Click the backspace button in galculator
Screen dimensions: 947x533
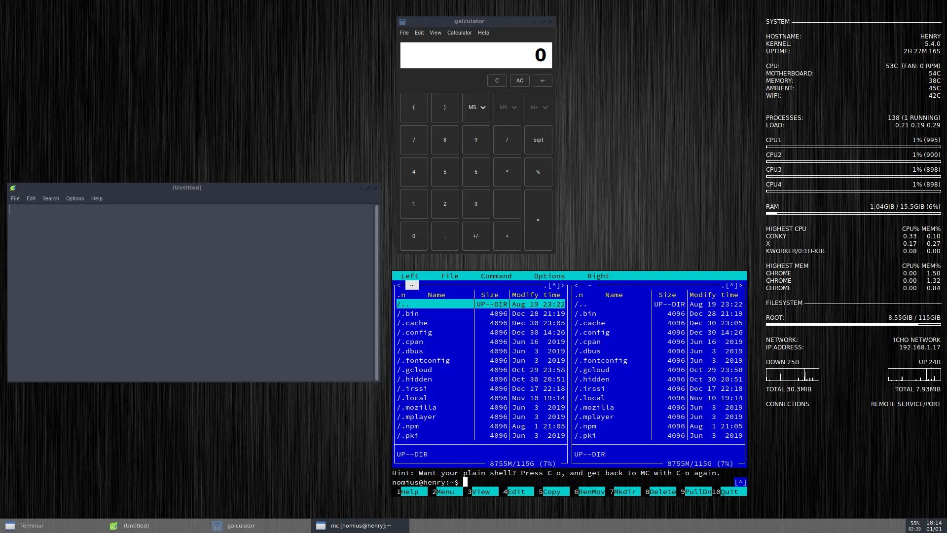pyautogui.click(x=541, y=80)
